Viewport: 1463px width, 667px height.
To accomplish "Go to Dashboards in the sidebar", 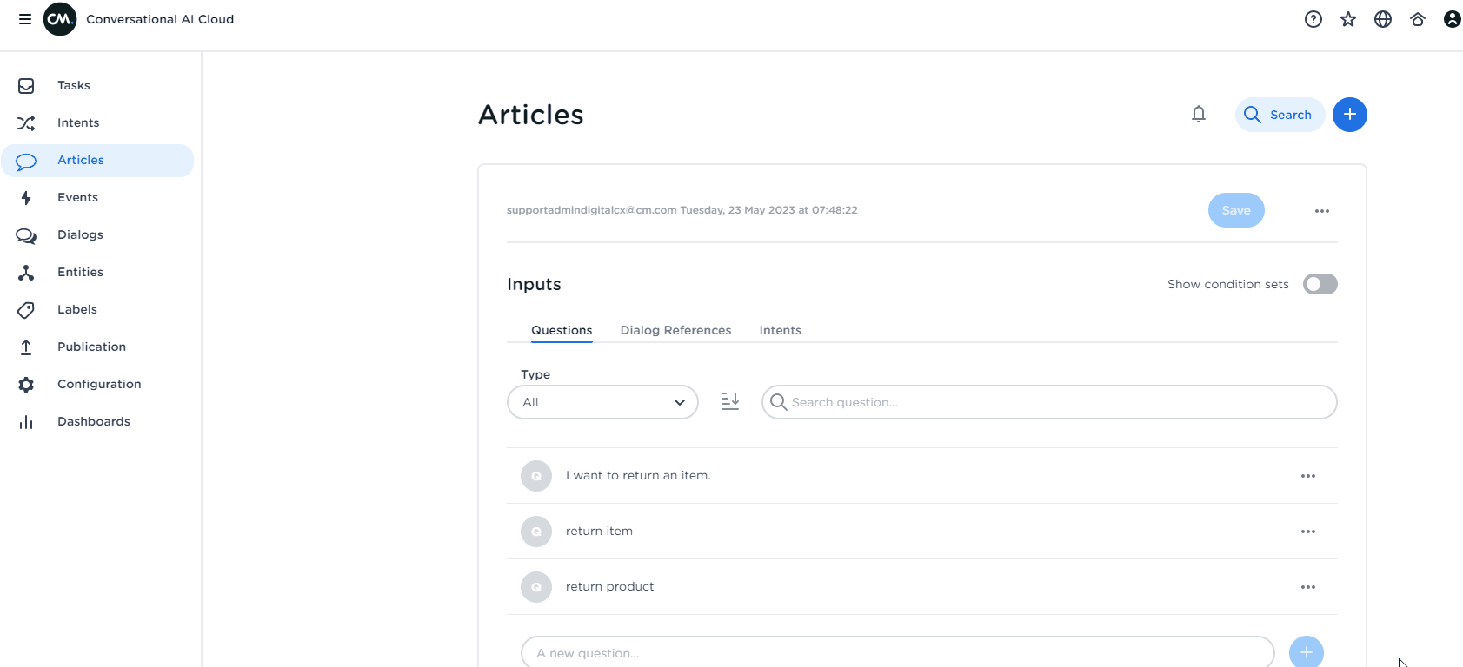I will click(x=93, y=421).
